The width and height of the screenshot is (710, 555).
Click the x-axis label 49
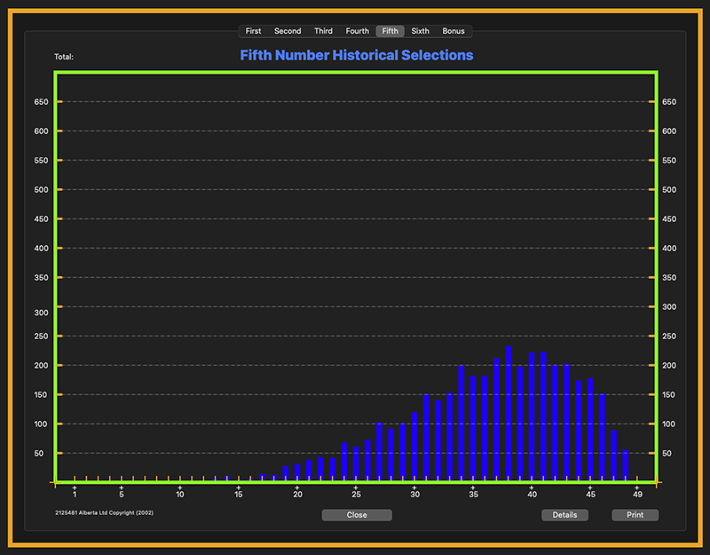[637, 495]
